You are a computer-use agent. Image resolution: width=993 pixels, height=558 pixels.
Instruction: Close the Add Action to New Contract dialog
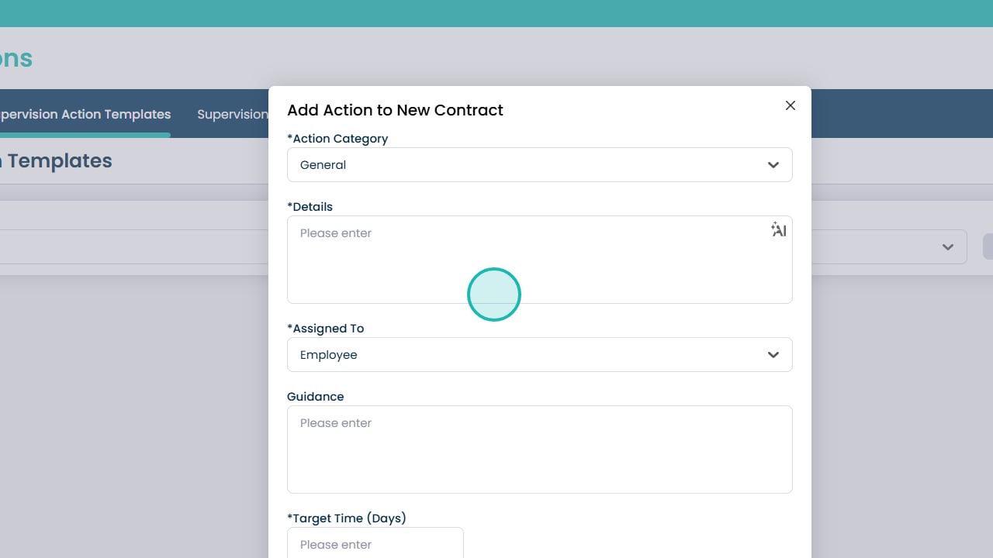pyautogui.click(x=791, y=105)
